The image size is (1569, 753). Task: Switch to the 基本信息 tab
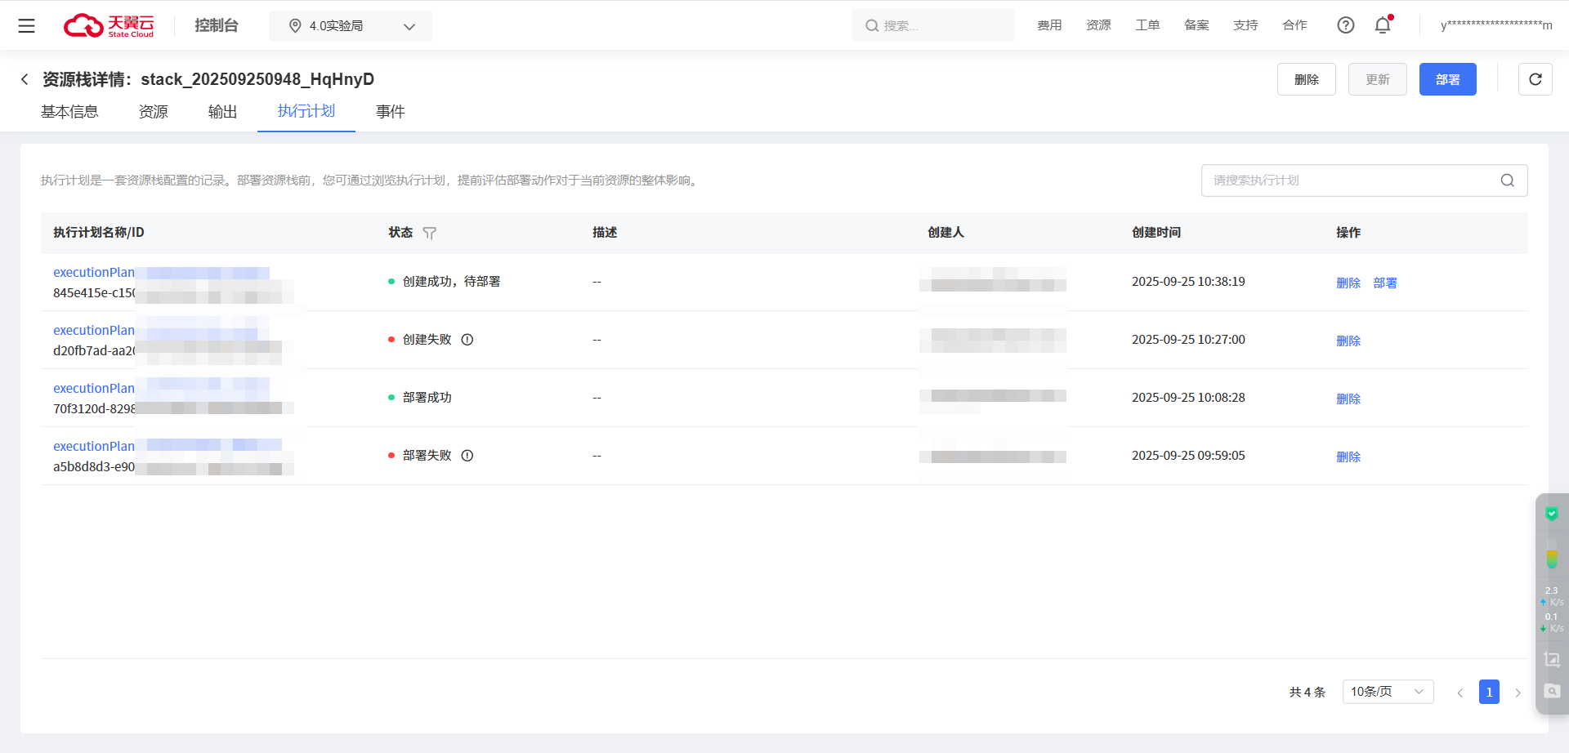(x=69, y=112)
